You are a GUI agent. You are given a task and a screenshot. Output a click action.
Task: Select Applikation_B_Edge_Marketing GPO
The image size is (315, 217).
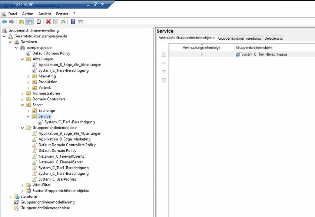[x=64, y=139]
